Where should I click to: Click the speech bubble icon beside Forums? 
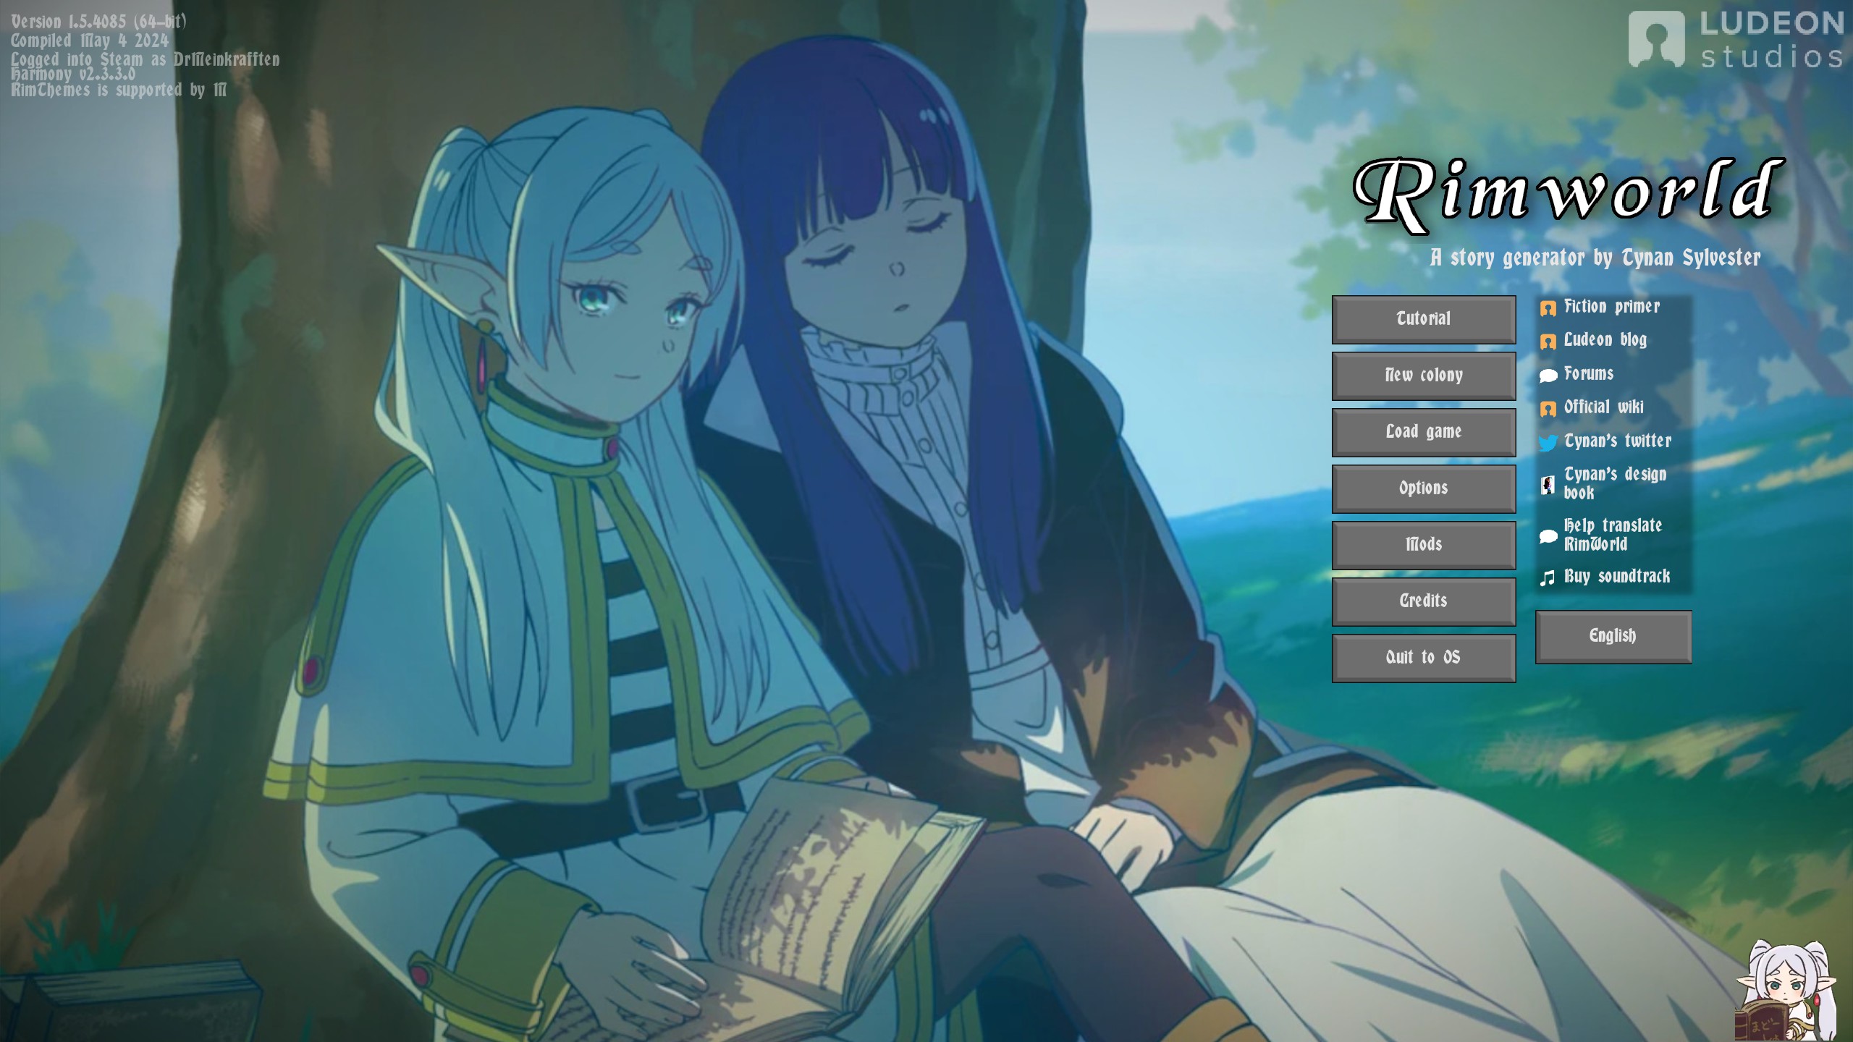point(1548,375)
